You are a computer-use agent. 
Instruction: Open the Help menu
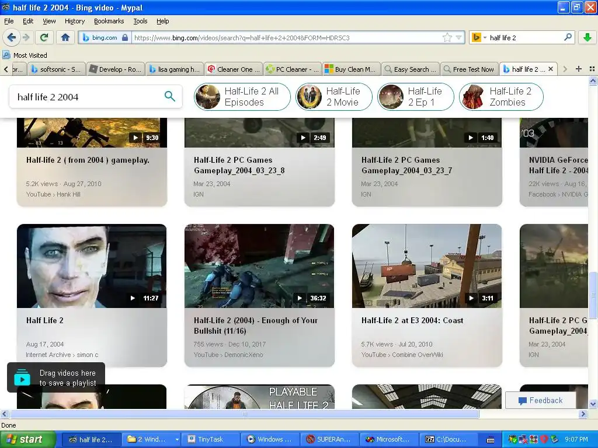point(162,21)
